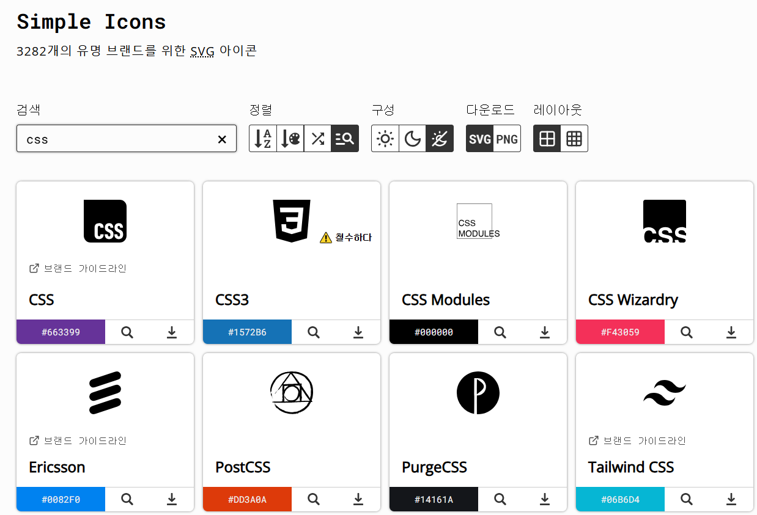Click the CSS Modules title text
This screenshot has width=757, height=515.
[446, 300]
